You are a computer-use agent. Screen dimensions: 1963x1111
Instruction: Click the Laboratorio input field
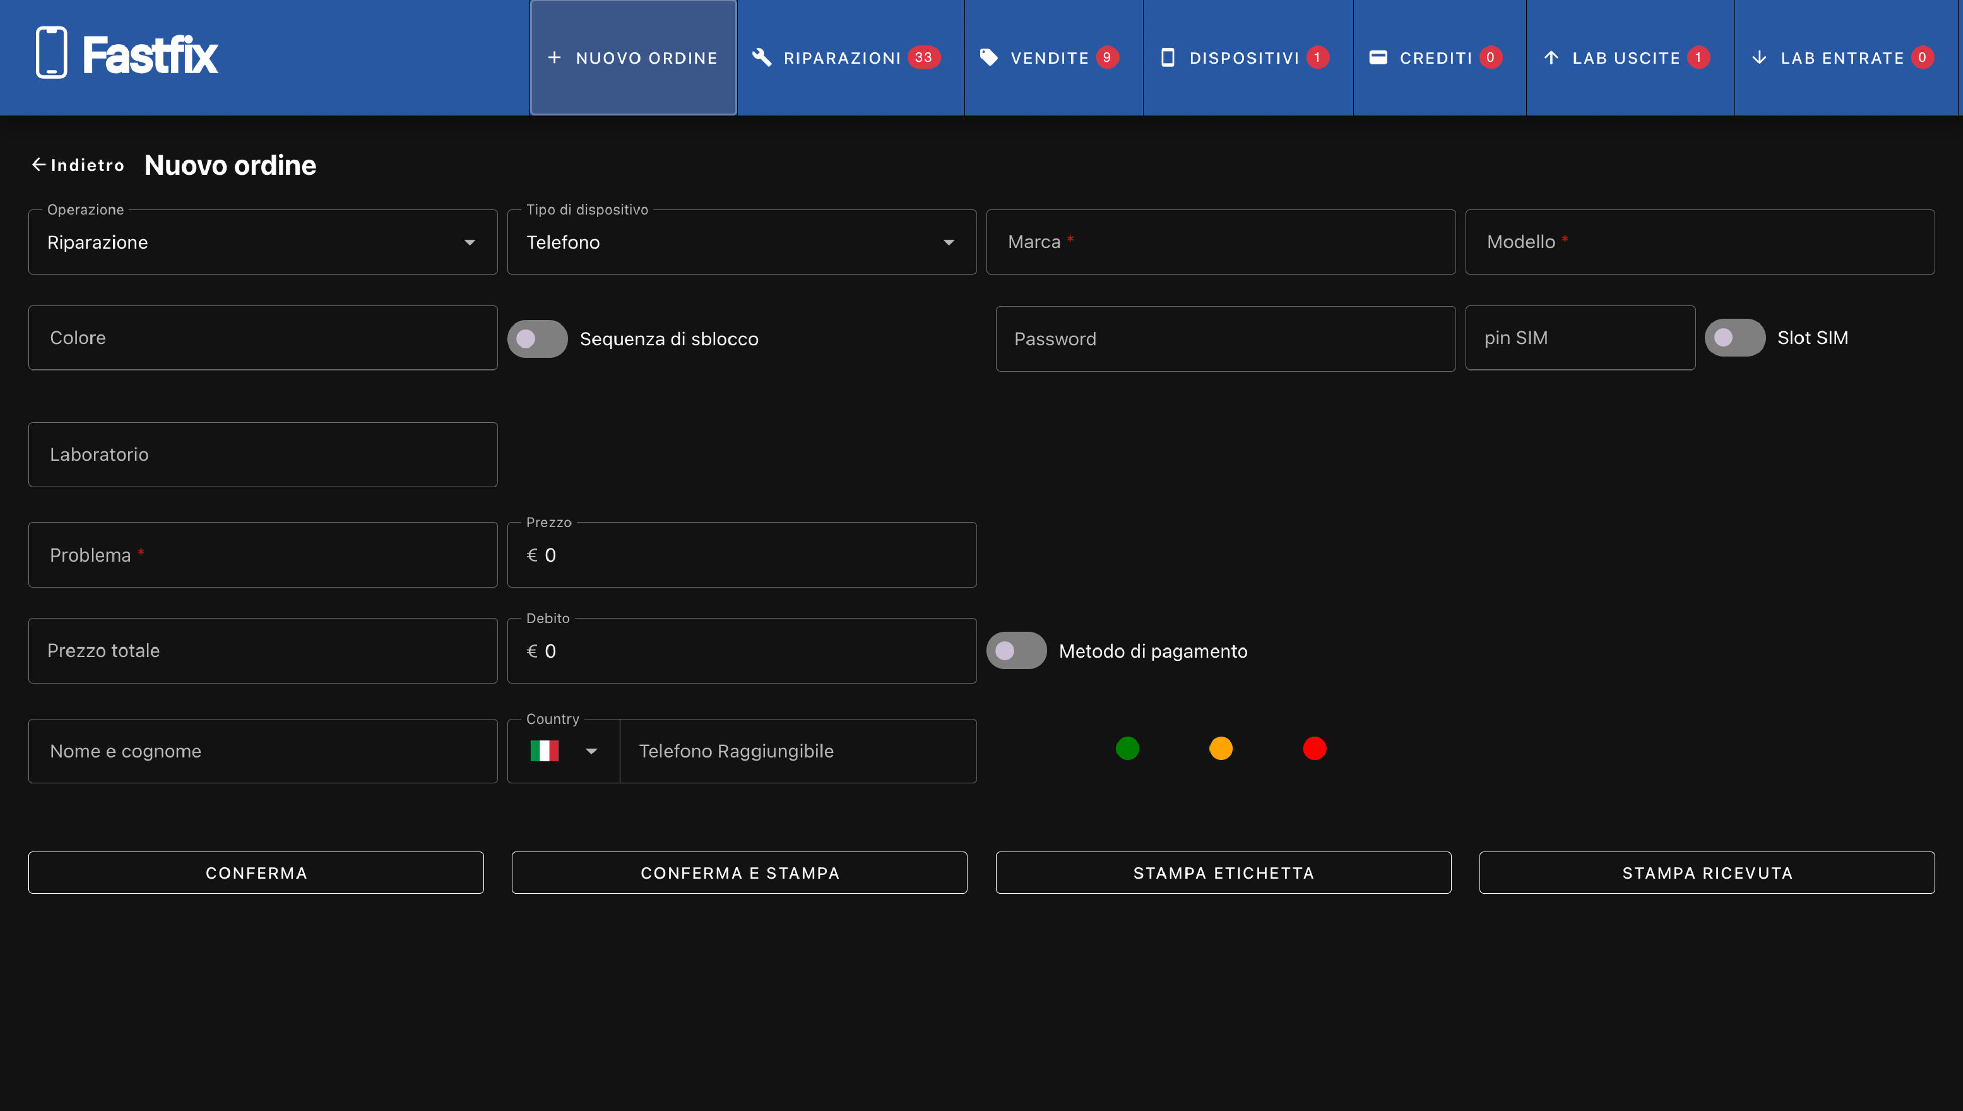pyautogui.click(x=263, y=455)
